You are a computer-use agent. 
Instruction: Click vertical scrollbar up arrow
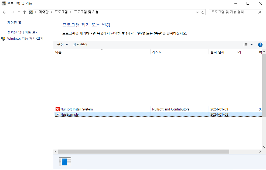pyautogui.click(x=264, y=51)
